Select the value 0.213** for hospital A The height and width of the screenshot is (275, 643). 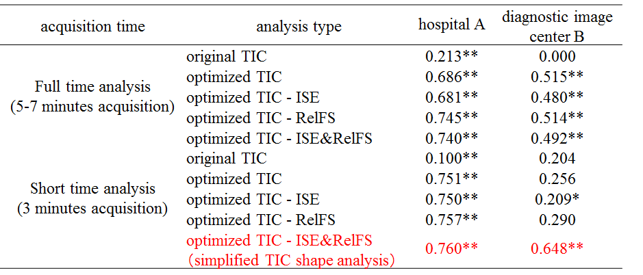click(x=451, y=57)
